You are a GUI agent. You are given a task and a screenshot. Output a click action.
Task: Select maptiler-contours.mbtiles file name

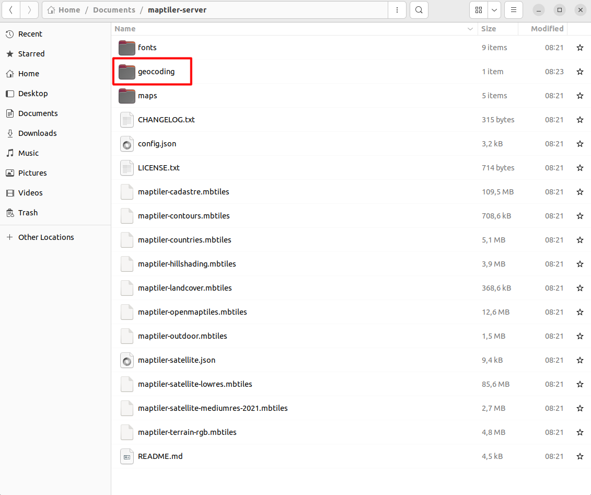click(183, 216)
